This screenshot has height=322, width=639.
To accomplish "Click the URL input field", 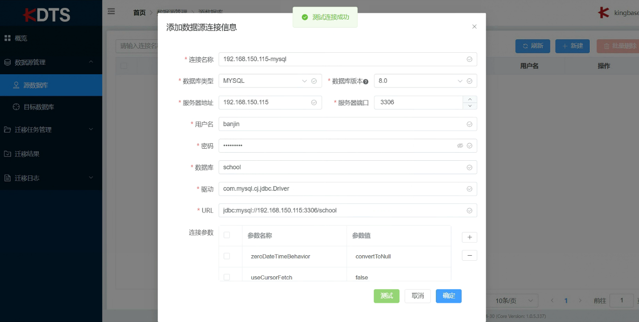I will point(342,210).
